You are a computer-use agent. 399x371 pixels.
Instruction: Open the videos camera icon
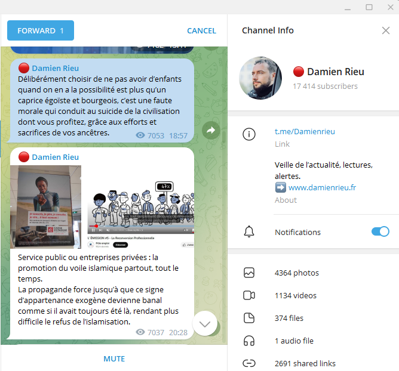(x=249, y=295)
